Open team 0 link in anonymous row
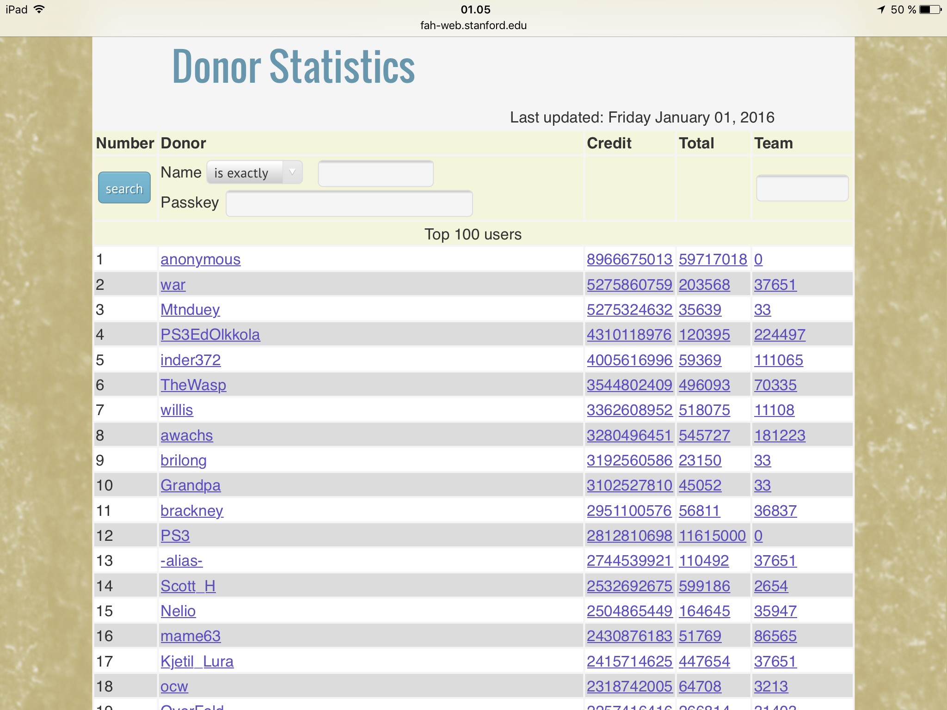947x710 pixels. point(758,259)
